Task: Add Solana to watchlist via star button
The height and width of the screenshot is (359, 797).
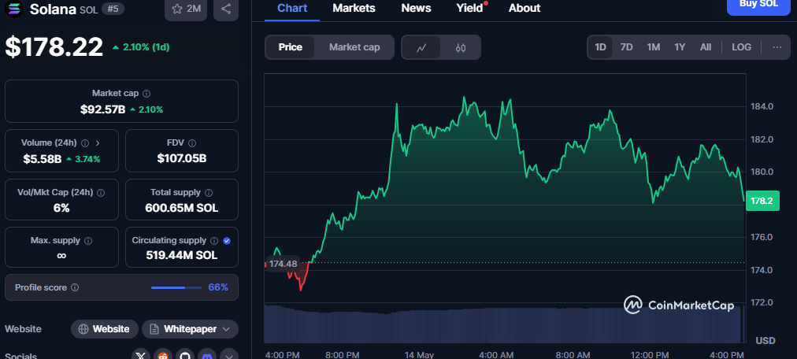Action: click(x=186, y=9)
